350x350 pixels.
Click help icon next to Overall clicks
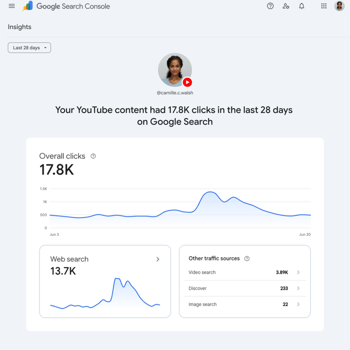coord(93,156)
